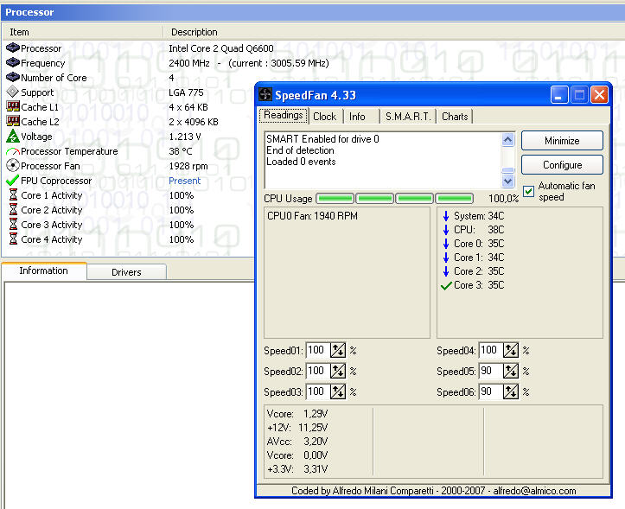Click the '1928 rpm' processor fan value
Viewport: 625px width, 509px height.
click(x=188, y=166)
